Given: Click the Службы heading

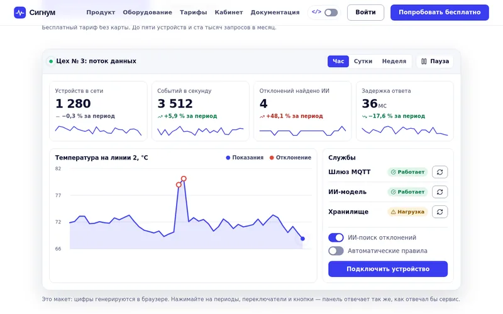Looking at the screenshot, I should pos(342,158).
